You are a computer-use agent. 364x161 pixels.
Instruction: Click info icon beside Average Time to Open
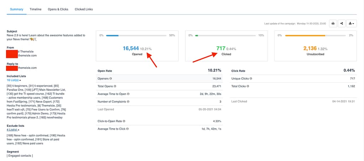point(128,94)
